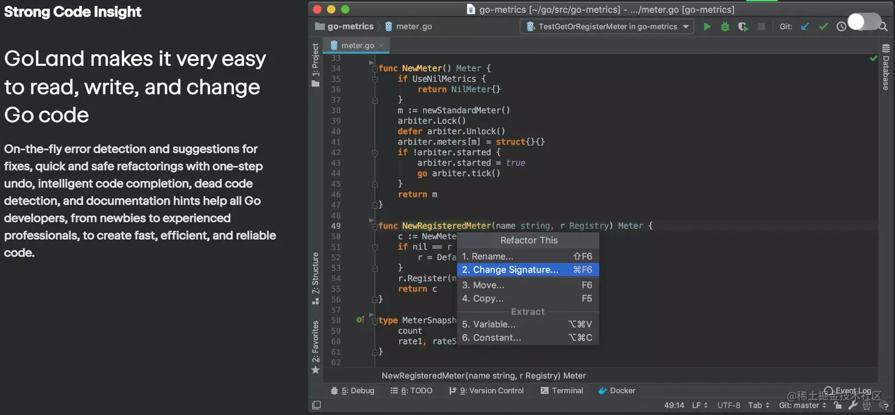Open the Tab indent settings selector
Screen dimensions: 895x415
759,406
